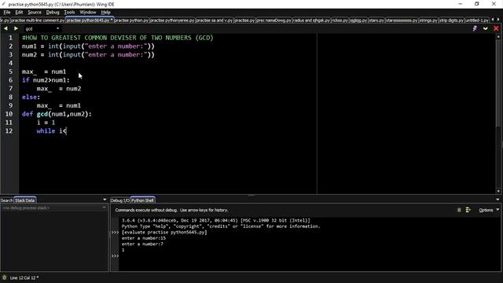Go back to previous visited location arrow

point(6,28)
